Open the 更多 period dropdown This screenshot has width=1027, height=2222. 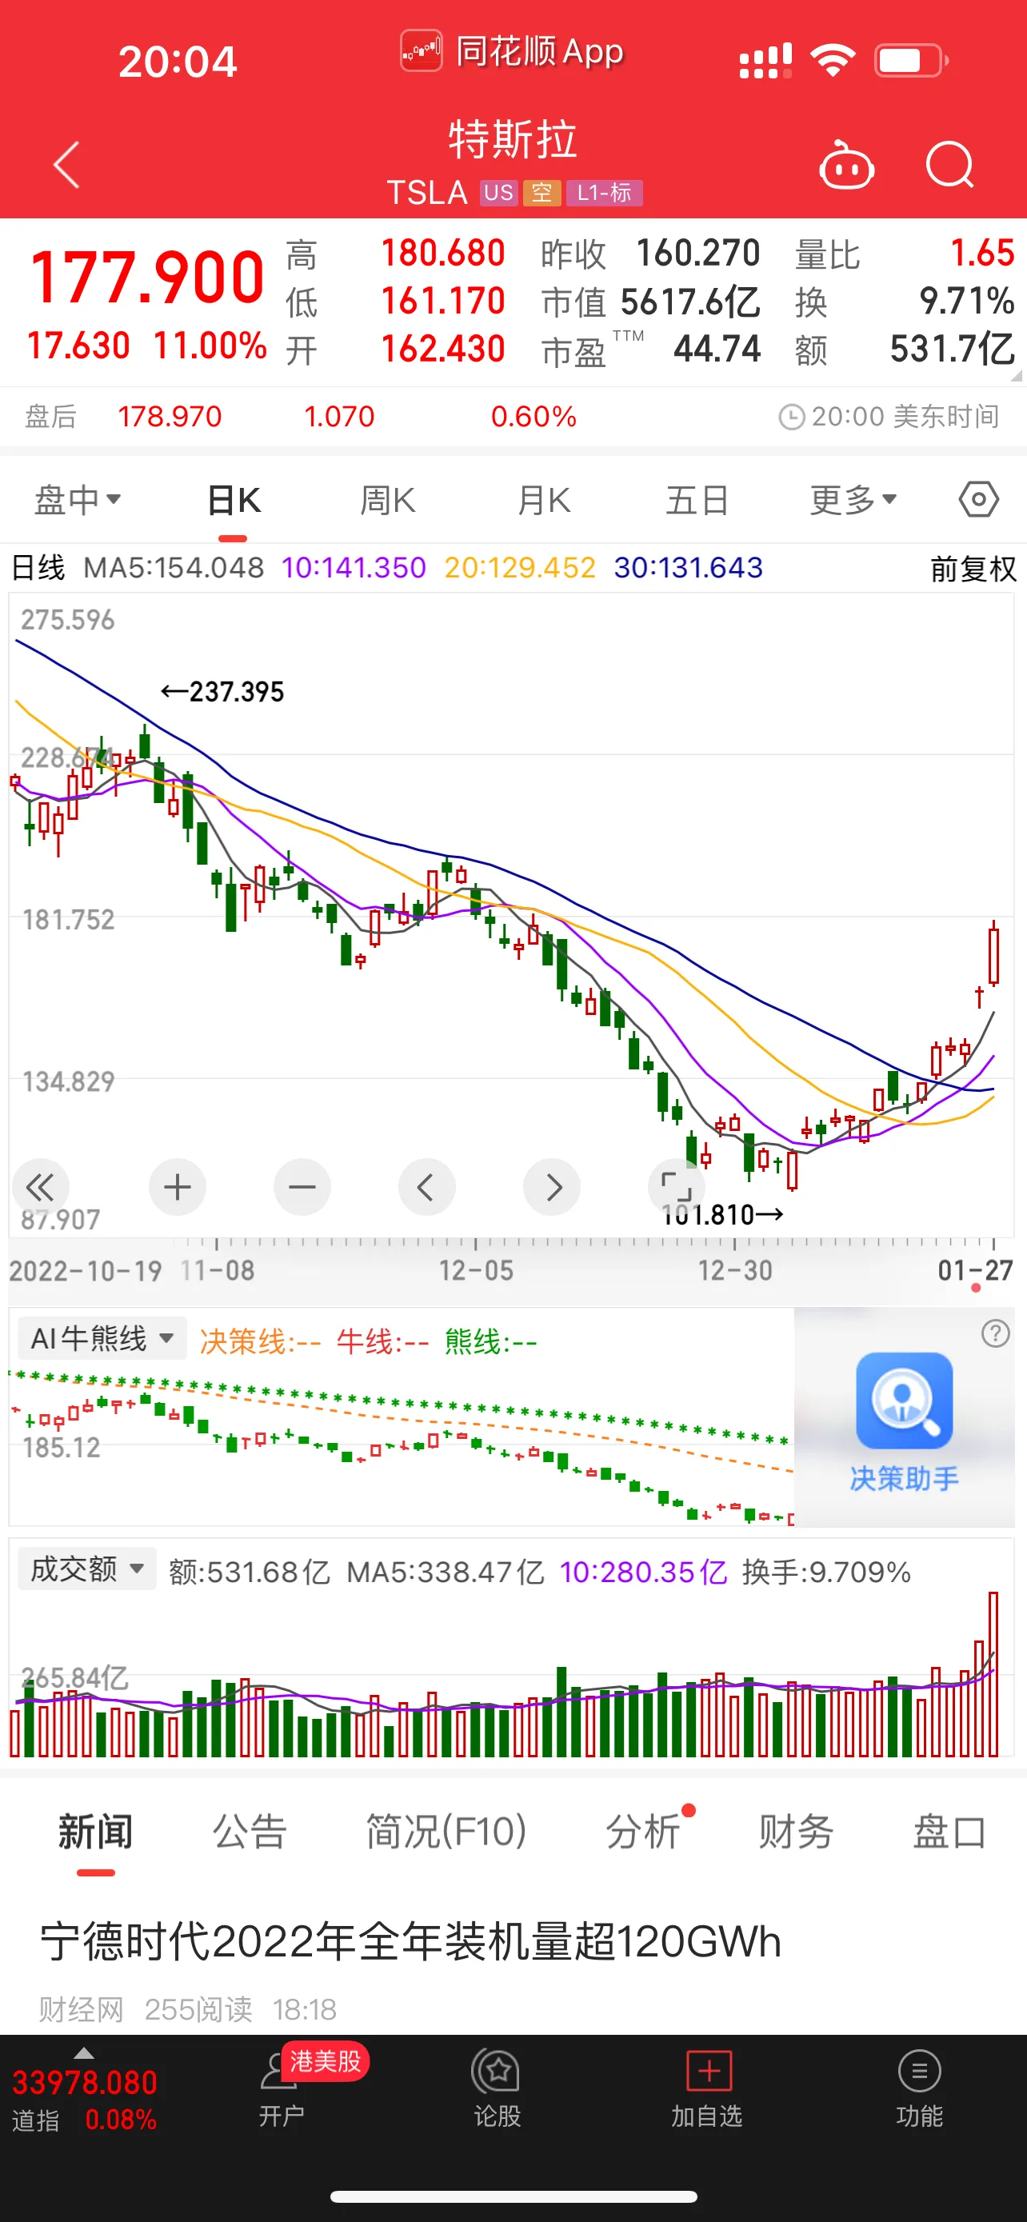click(853, 499)
